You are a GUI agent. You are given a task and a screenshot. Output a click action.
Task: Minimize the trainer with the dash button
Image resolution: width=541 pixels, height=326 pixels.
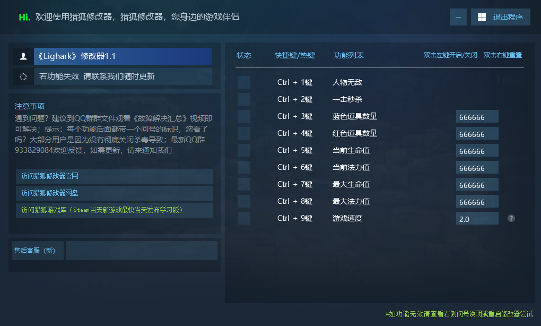pyautogui.click(x=458, y=18)
